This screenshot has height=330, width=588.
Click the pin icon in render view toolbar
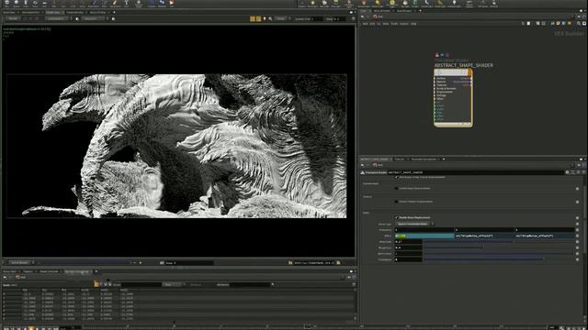(x=265, y=18)
